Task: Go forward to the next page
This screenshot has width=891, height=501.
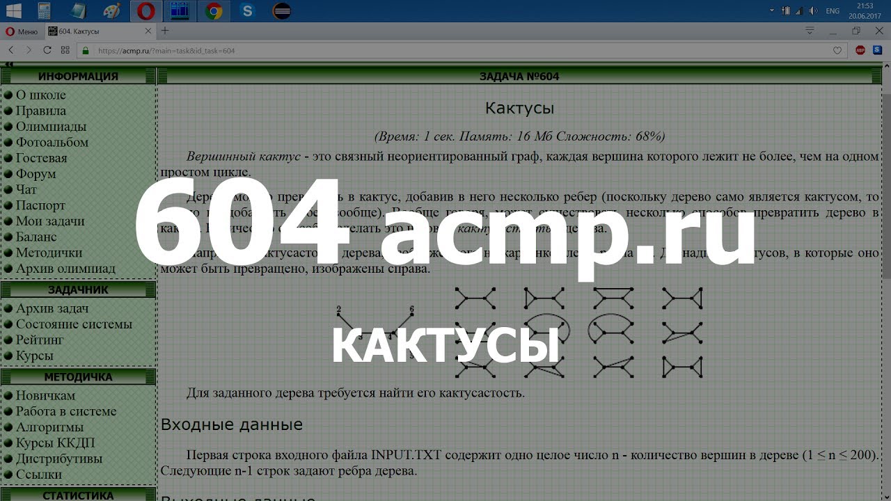Action: [29, 50]
